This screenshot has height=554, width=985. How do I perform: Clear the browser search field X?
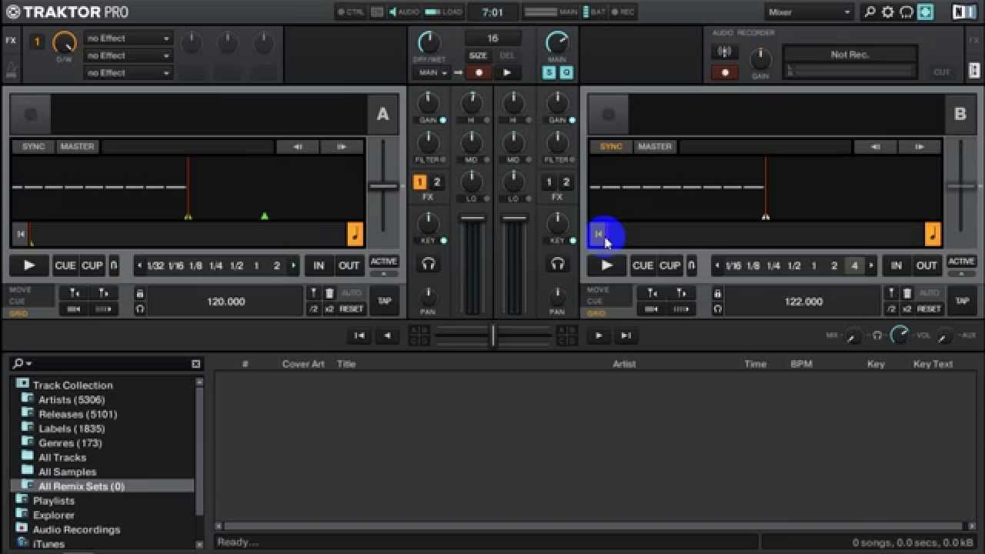196,364
